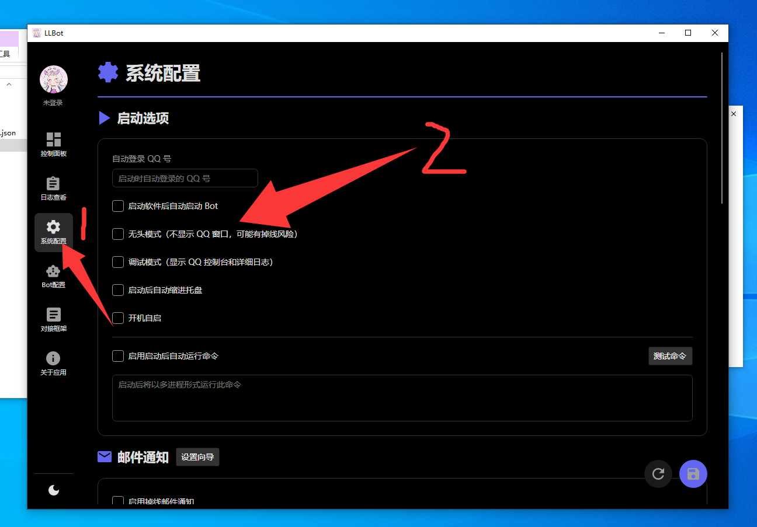The width and height of the screenshot is (757, 527).
Task: Click the LLBot title bar app icon
Action: click(x=37, y=33)
